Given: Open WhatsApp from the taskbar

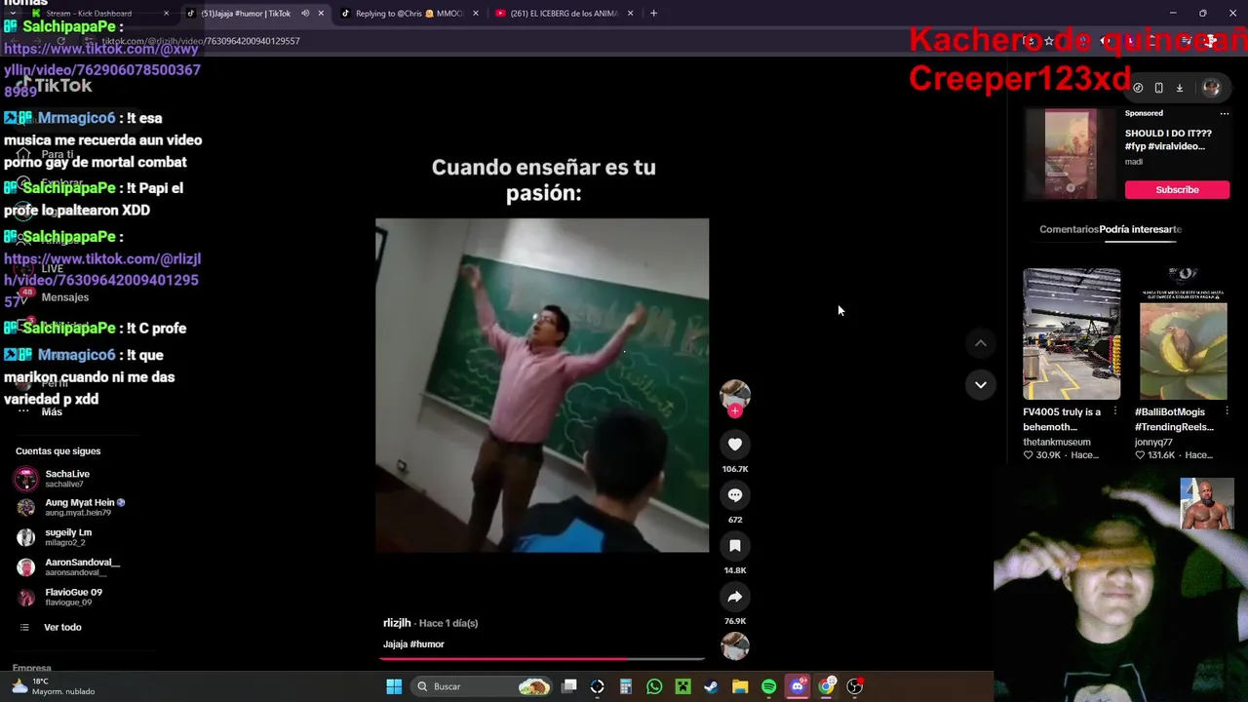Looking at the screenshot, I should (x=654, y=686).
